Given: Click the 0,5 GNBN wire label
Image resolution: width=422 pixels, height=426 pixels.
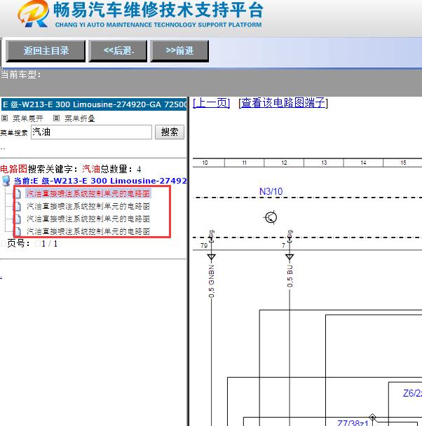Looking at the screenshot, I should (x=212, y=281).
